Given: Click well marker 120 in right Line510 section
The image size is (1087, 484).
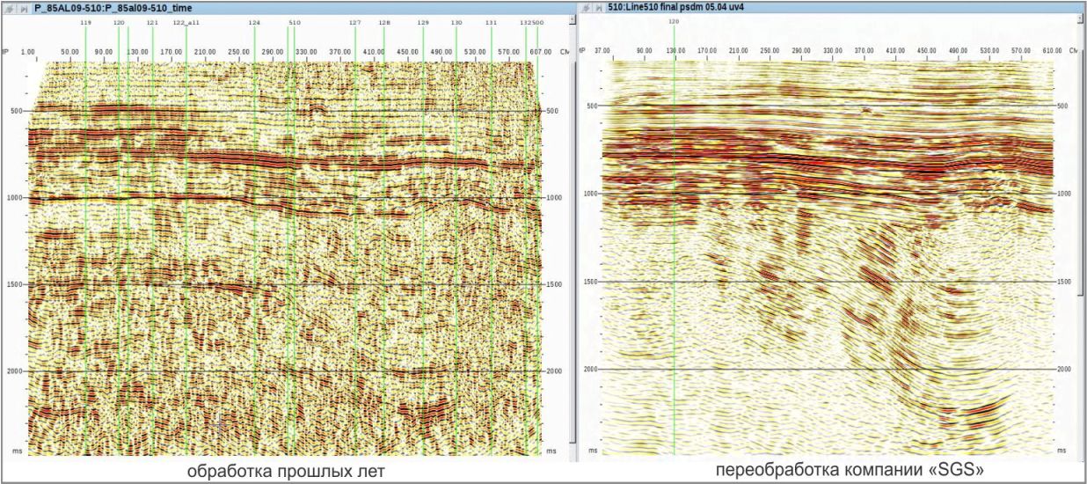Looking at the screenshot, I should (x=674, y=21).
